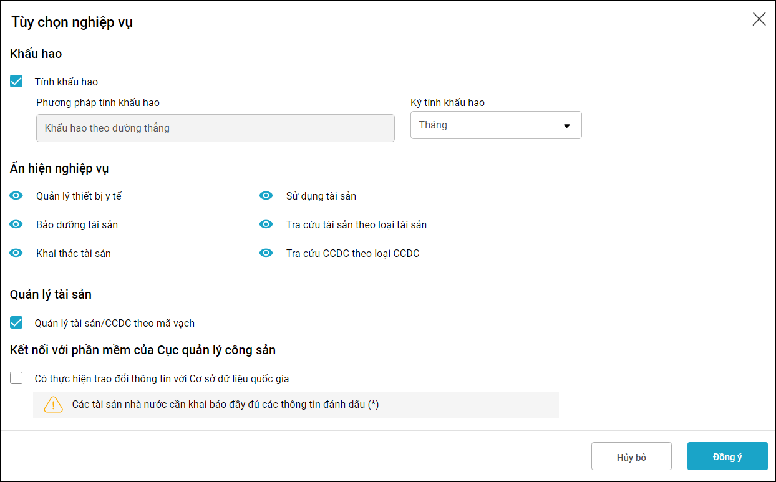The height and width of the screenshot is (482, 776).
Task: Toggle eye for Tra cứu tài sản theo loại
Action: (266, 224)
